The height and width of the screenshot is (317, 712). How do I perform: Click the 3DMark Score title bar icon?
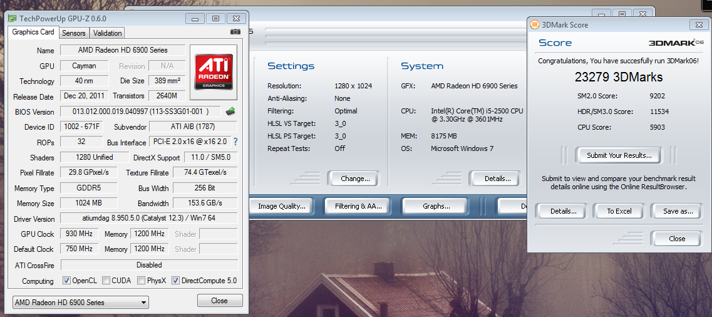(x=535, y=25)
